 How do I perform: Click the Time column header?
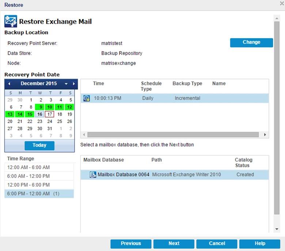click(x=98, y=83)
